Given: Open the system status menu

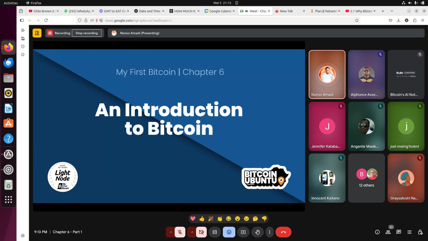Looking at the screenshot, I should (413, 3).
